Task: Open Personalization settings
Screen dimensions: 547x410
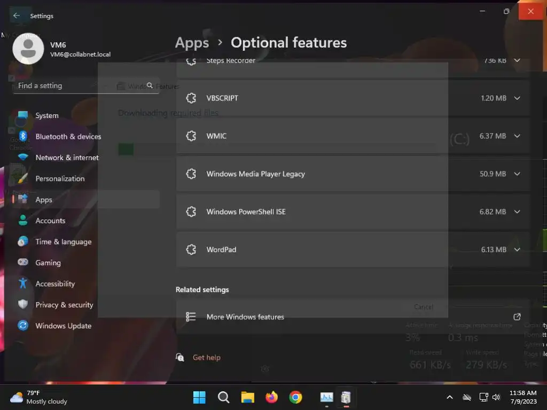Action: [86, 178]
